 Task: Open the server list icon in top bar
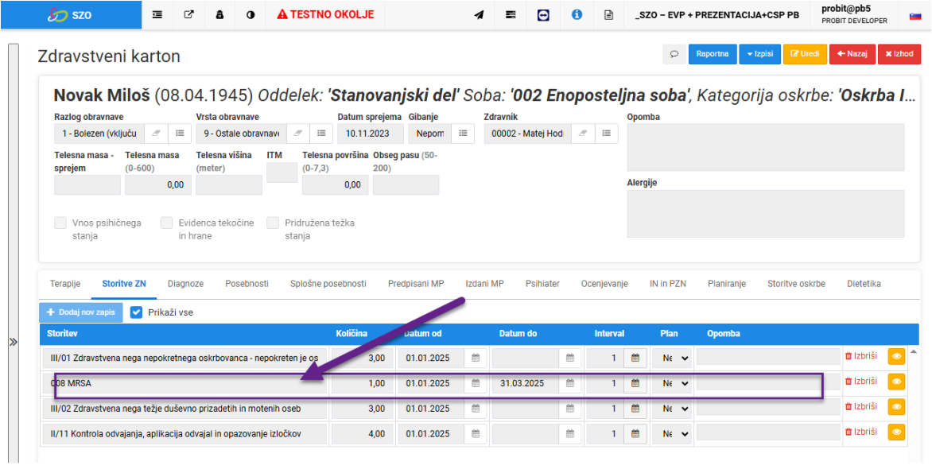tap(511, 15)
